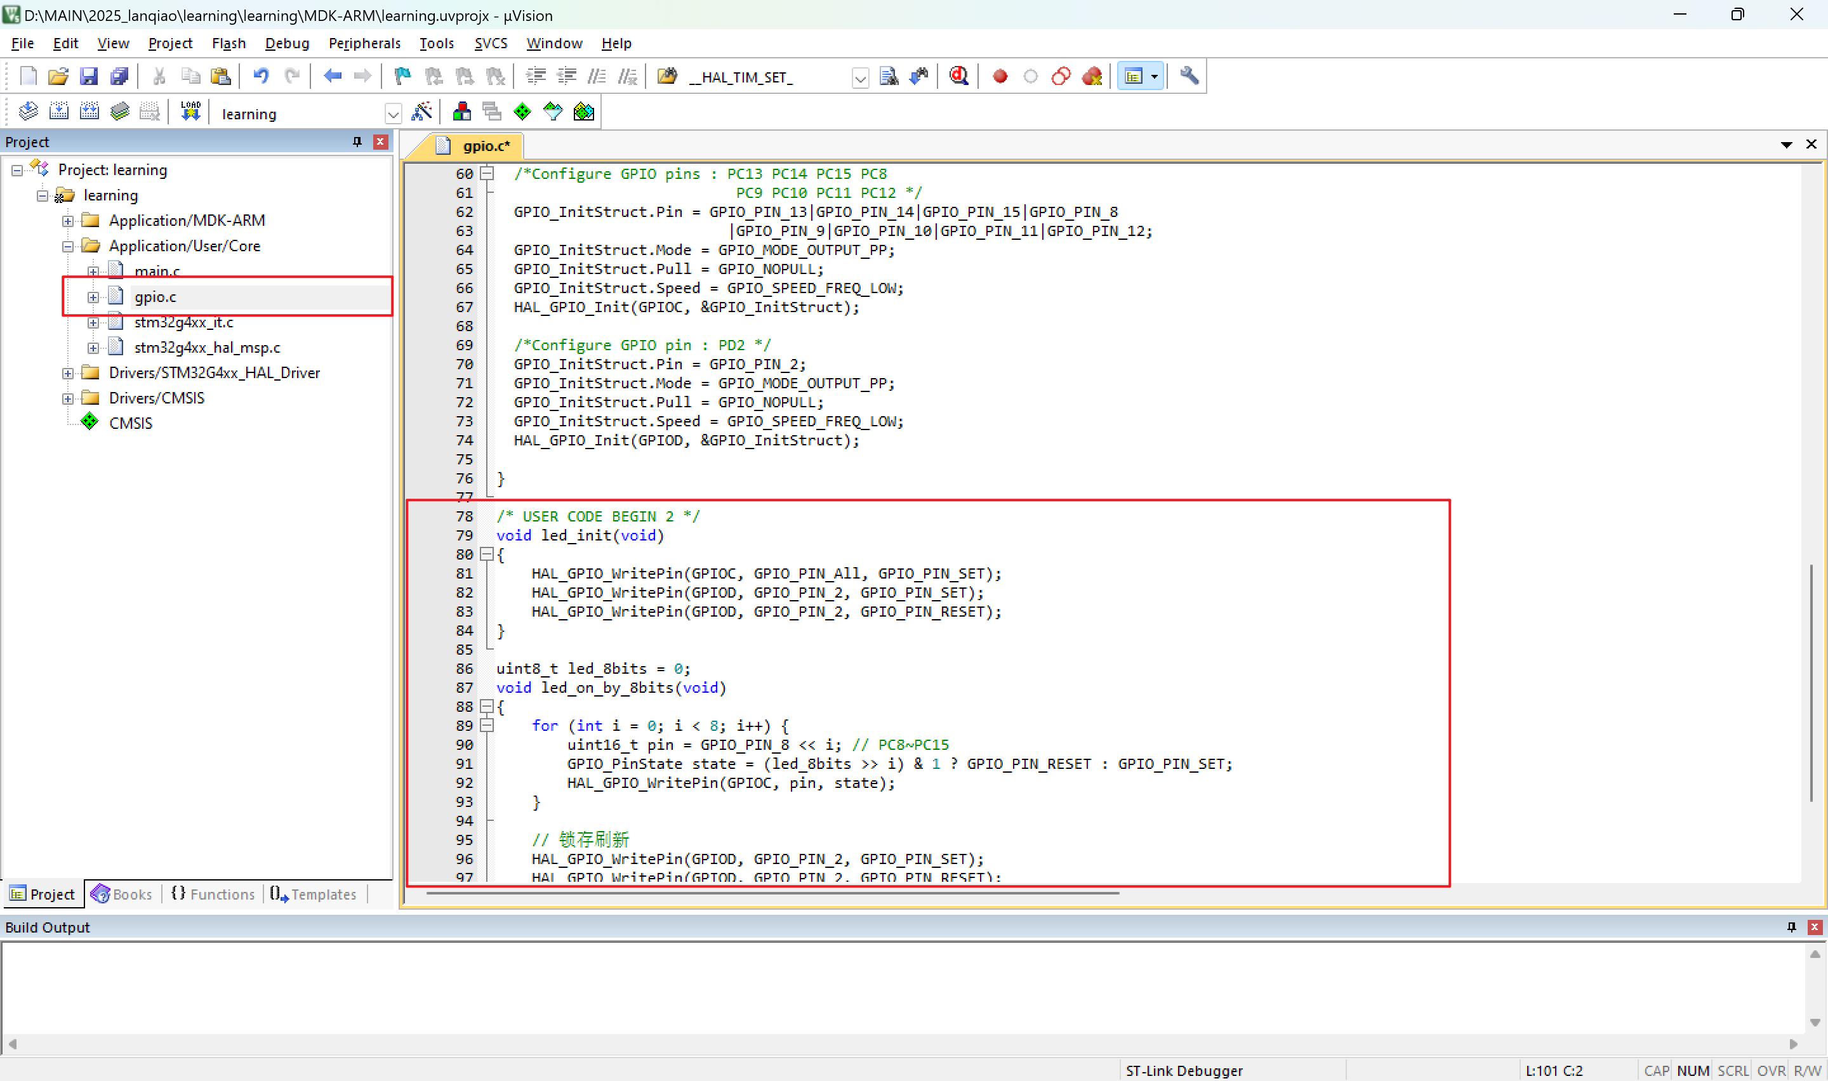Open Configuration with the wrench icon
Screen dimensions: 1828x1081
click(1189, 75)
